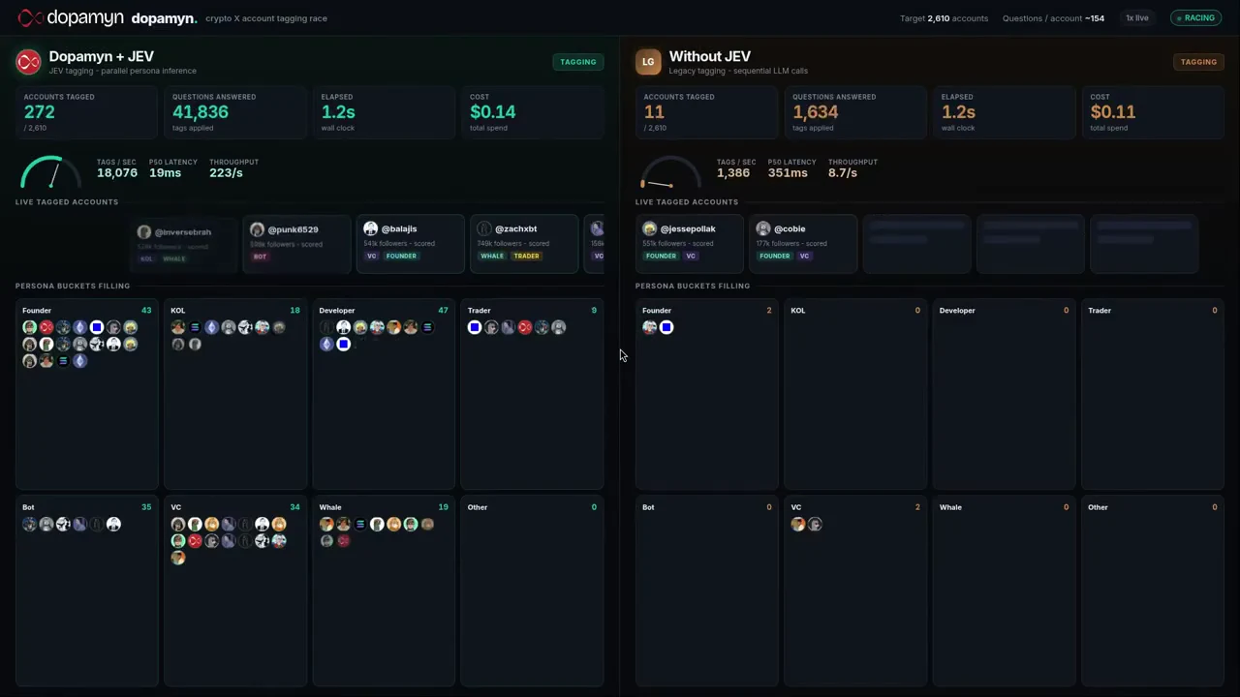Click the @cobie handle text
Screen dimensions: 1240x697
pos(790,228)
